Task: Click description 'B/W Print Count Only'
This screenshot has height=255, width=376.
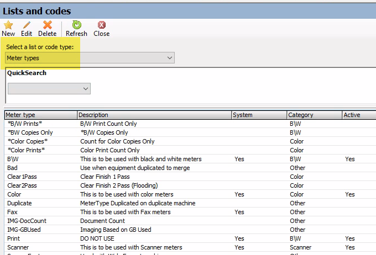Action: pyautogui.click(x=108, y=124)
